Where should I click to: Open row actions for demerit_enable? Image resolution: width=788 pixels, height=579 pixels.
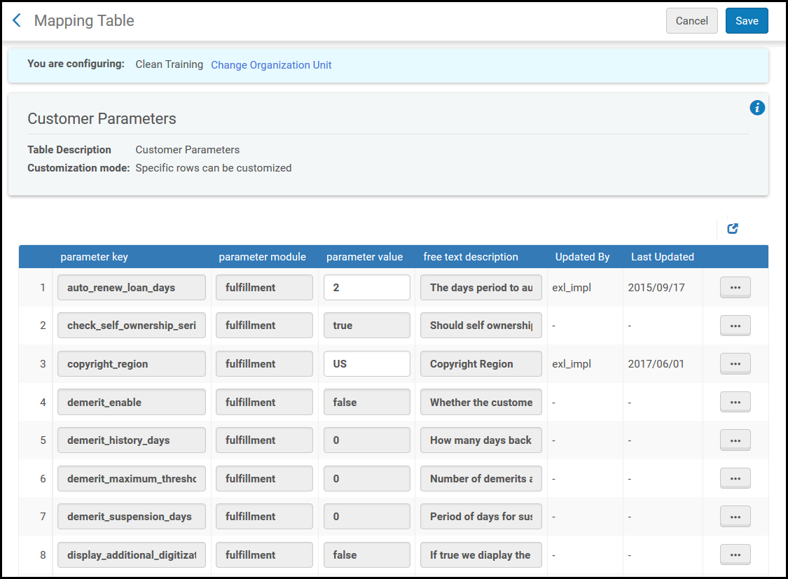(735, 402)
